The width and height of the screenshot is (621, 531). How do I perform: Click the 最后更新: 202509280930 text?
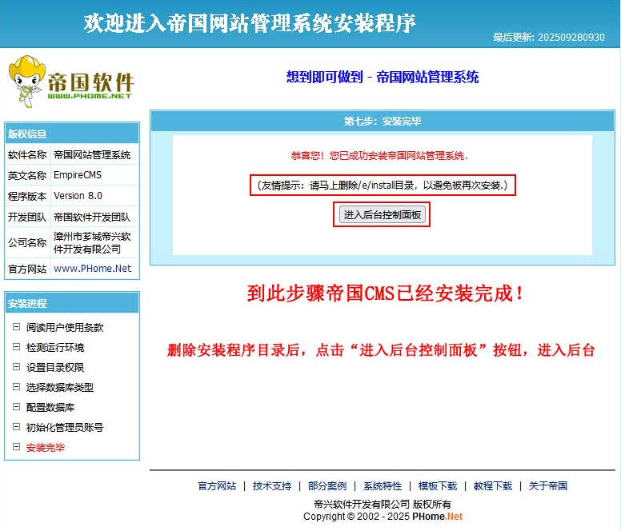[549, 38]
